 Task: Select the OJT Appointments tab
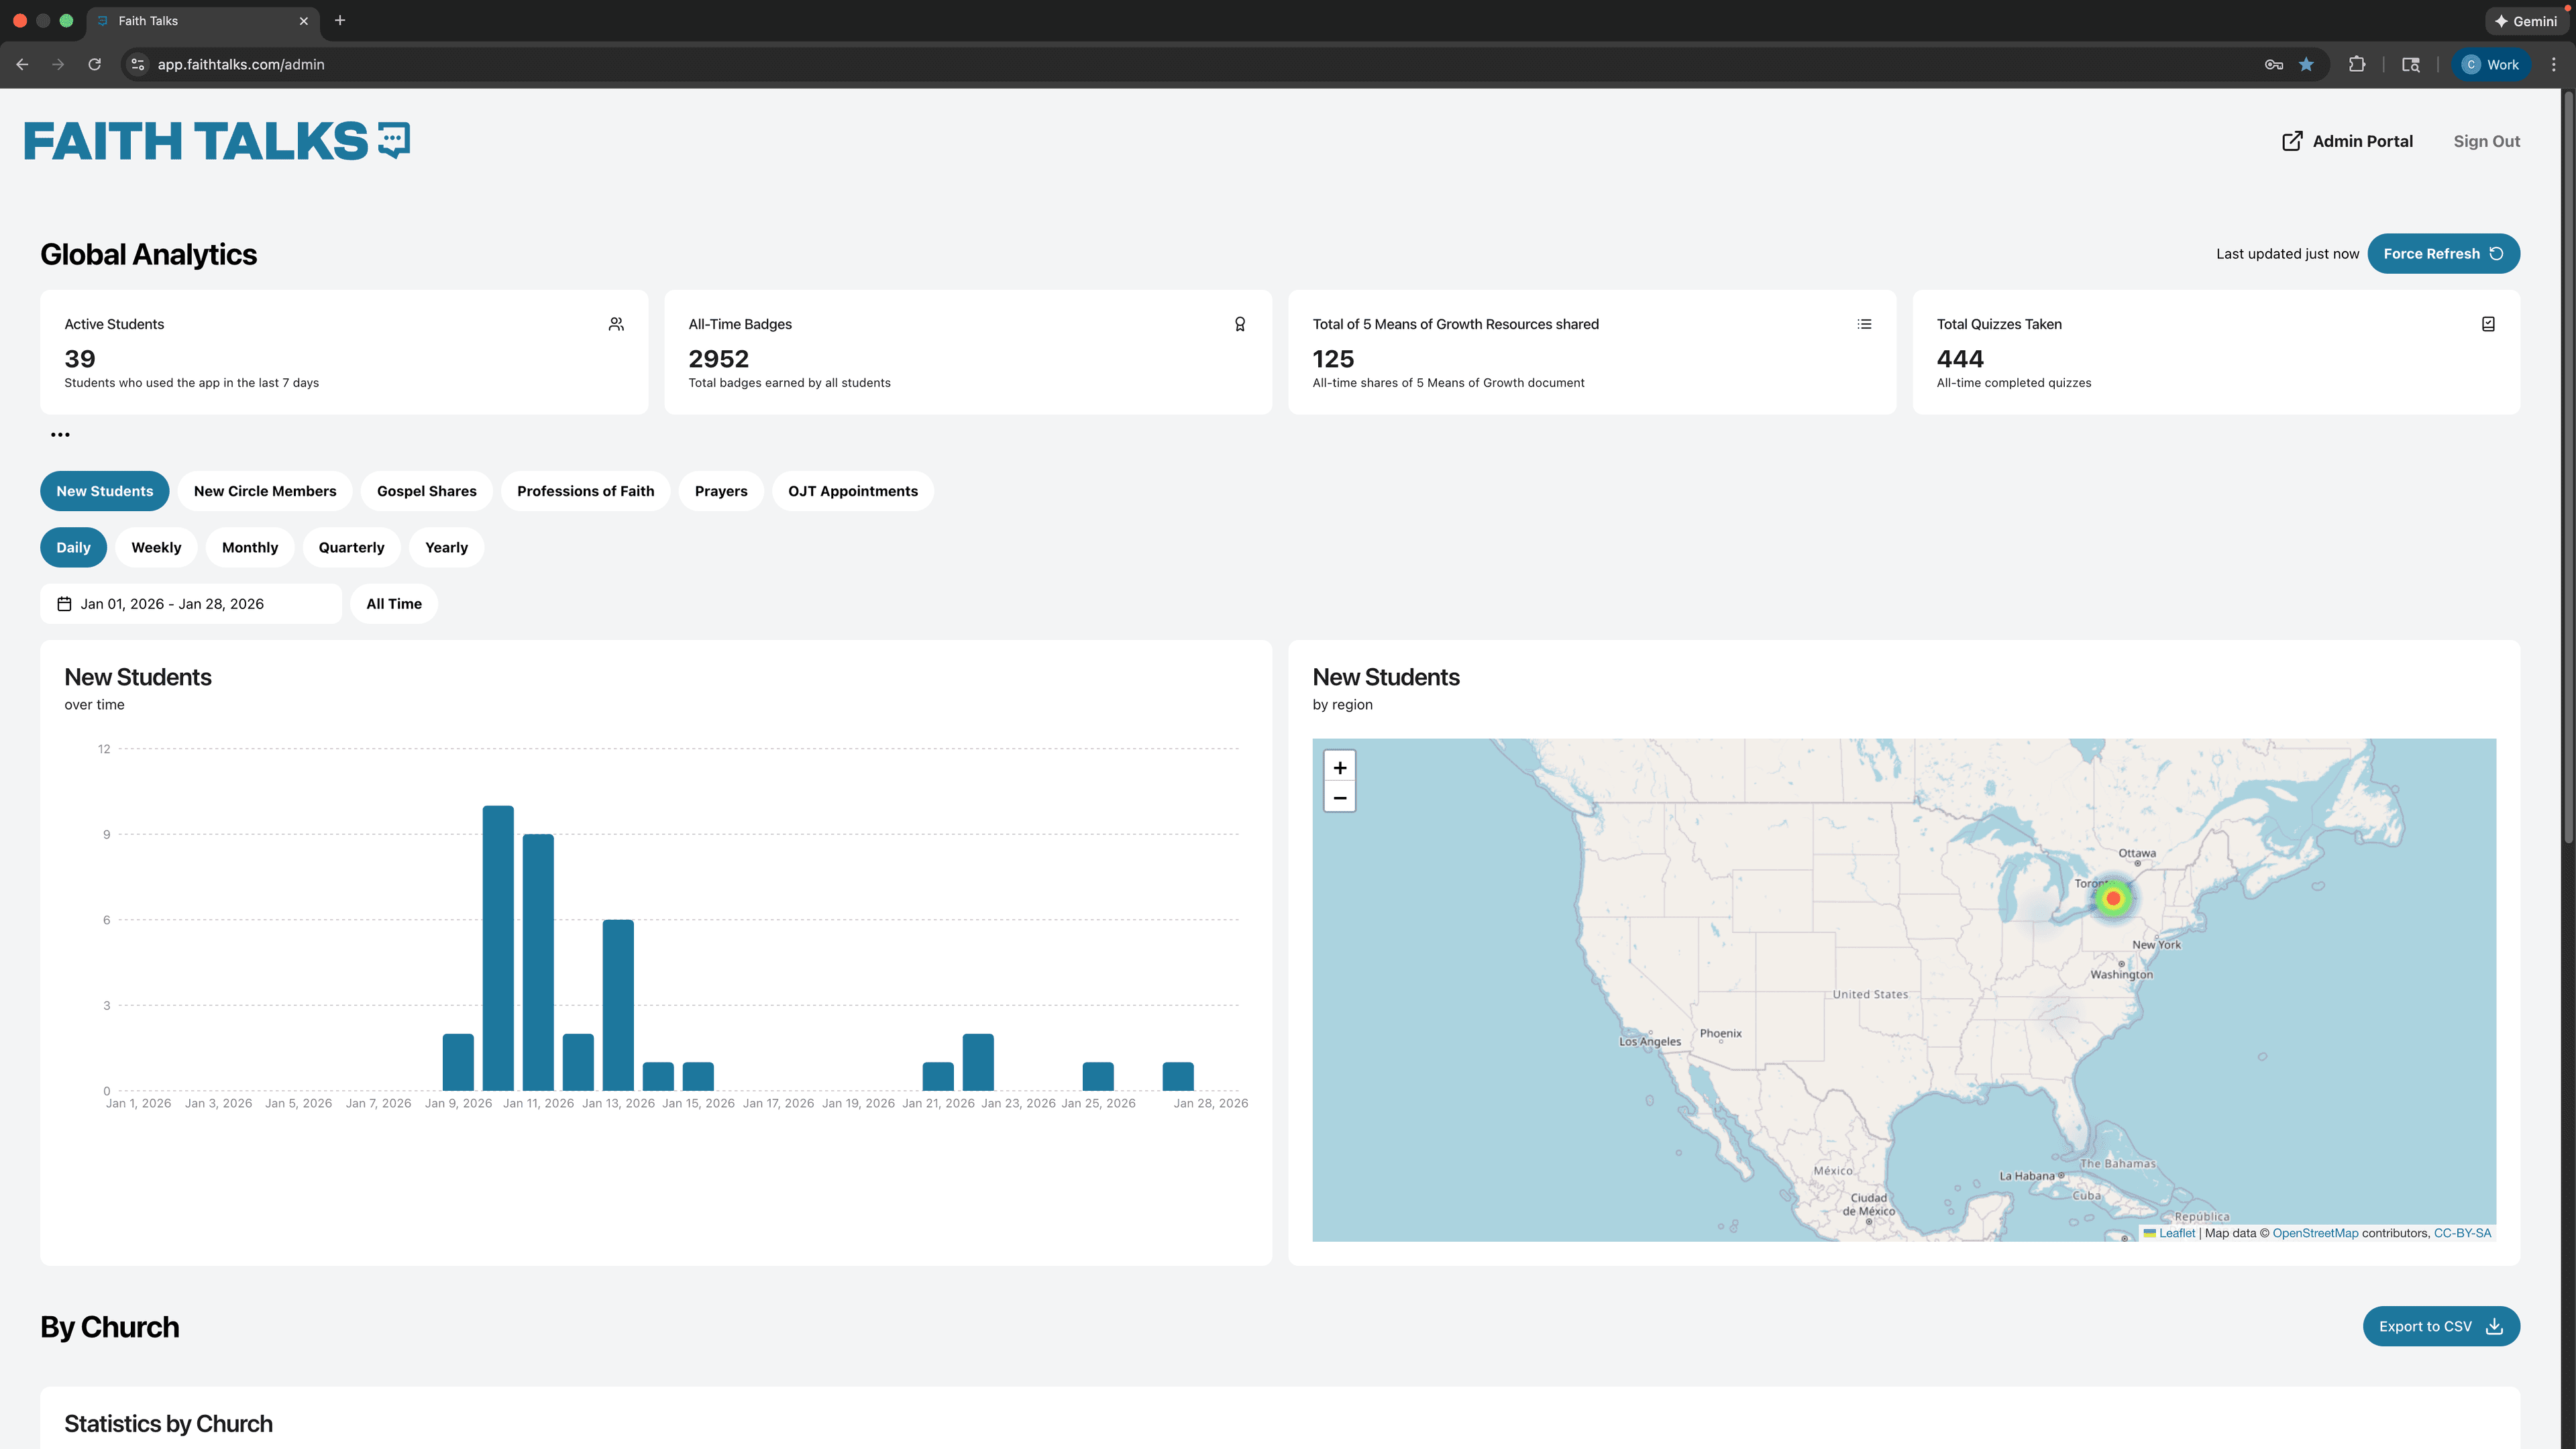852,490
